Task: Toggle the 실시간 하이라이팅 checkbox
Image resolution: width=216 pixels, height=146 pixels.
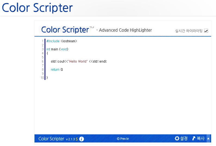Action: tap(206, 31)
